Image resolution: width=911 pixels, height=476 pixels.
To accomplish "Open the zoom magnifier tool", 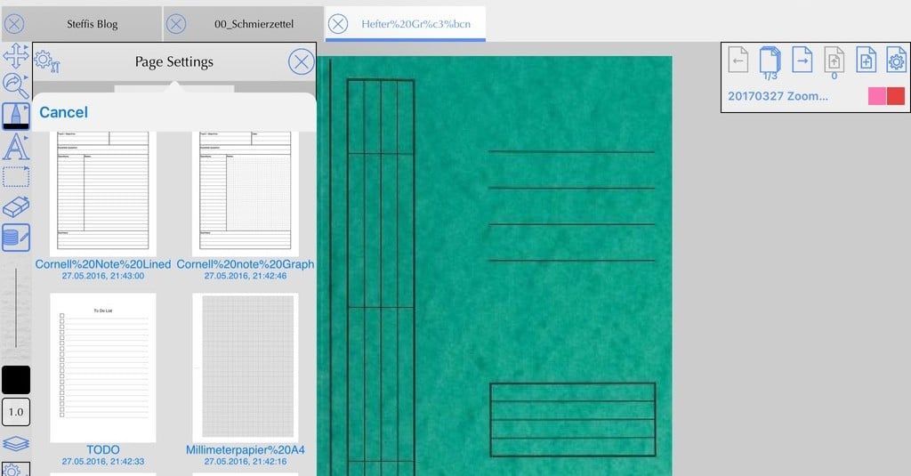I will click(16, 85).
